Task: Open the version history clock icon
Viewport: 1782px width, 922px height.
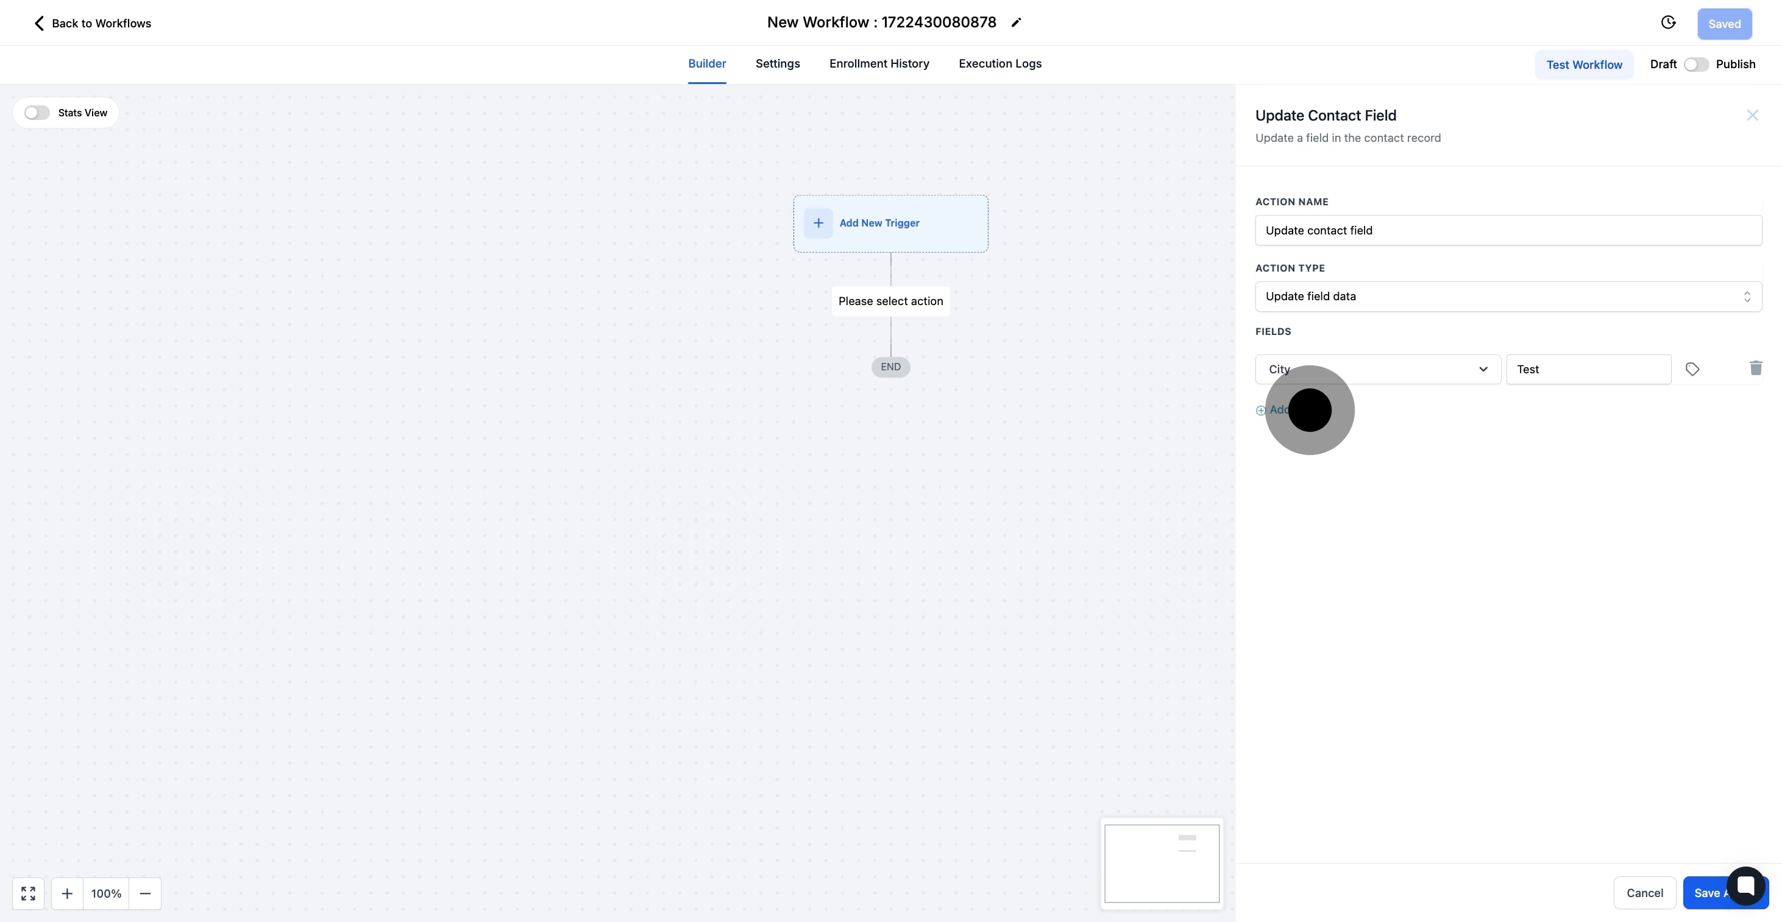Action: pos(1669,22)
